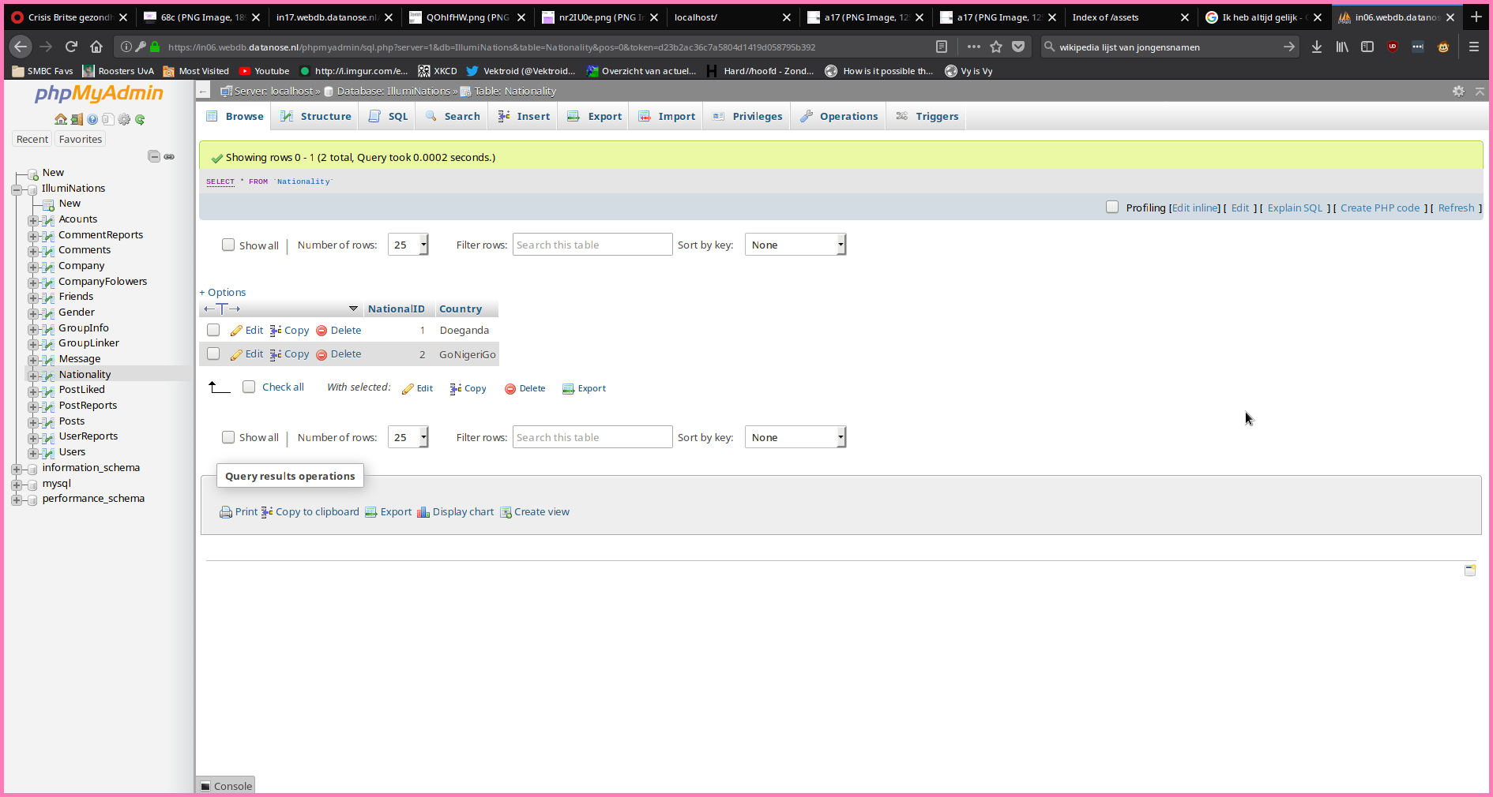Click Delete for the GoNigeriGo row
Image resolution: width=1493 pixels, height=797 pixels.
pos(339,354)
